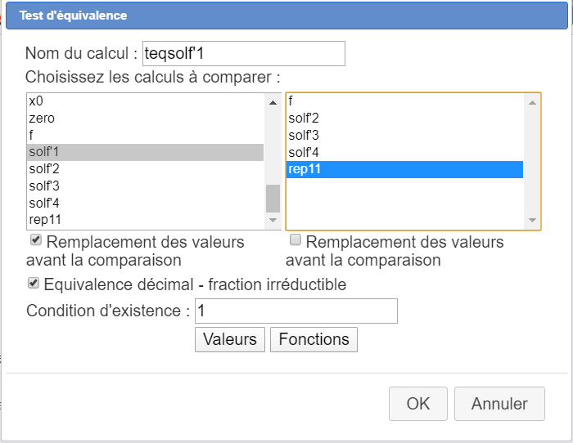Click the left list's scrollbar thumb
This screenshot has width=573, height=443.
(273, 198)
